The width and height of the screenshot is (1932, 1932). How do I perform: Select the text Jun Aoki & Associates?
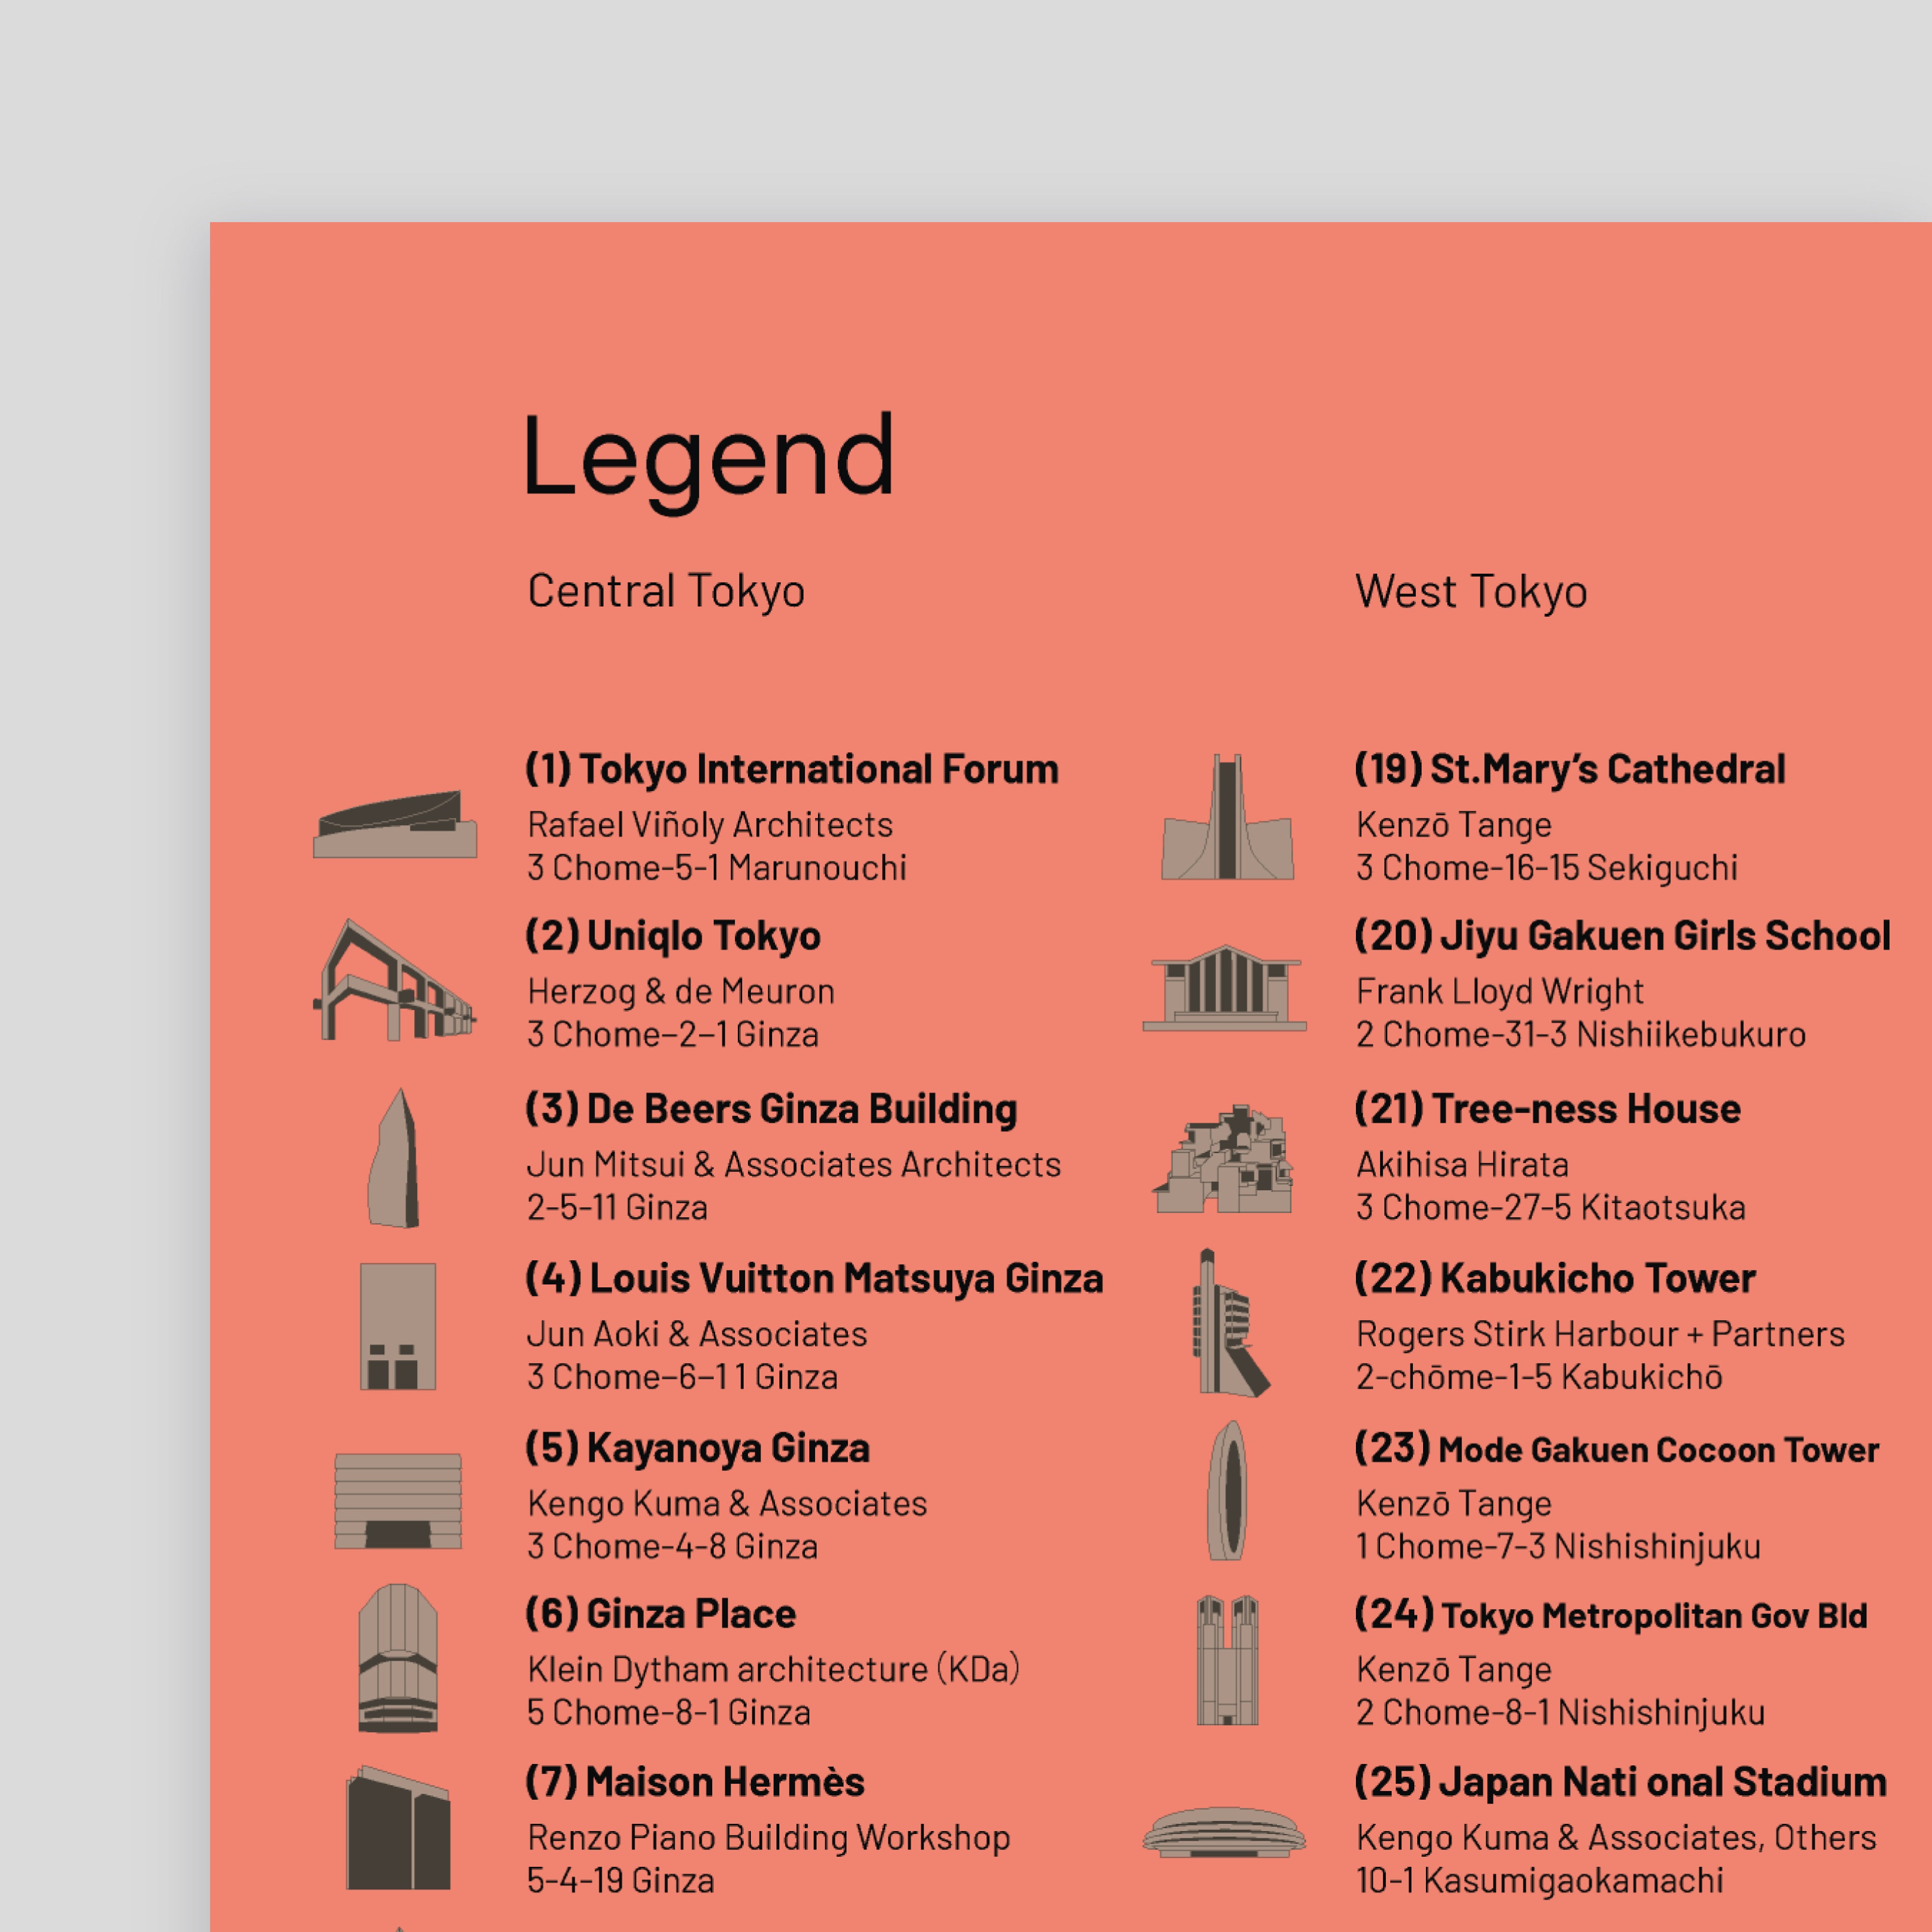[697, 1334]
